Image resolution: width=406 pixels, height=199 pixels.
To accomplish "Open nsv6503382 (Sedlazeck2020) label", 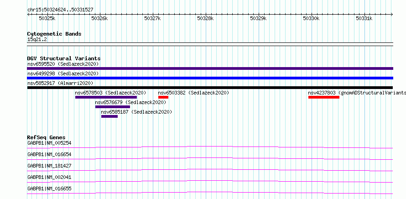I will tap(194, 93).
